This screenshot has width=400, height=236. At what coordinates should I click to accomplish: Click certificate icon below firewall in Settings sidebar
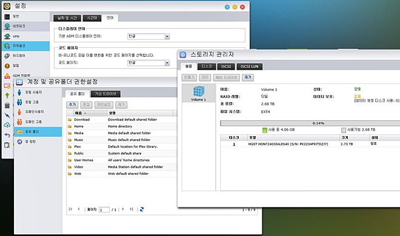point(7,86)
